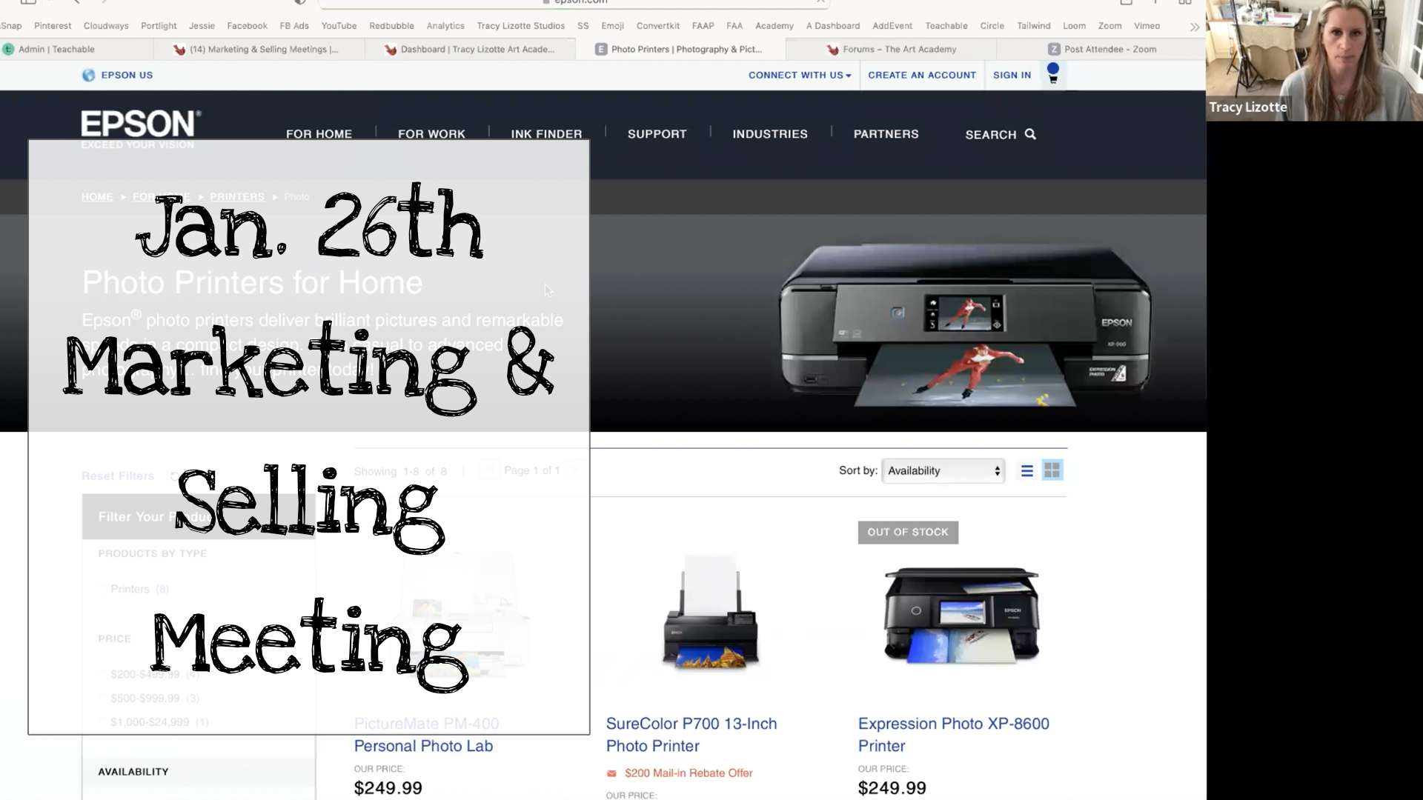Open PictureMate PM-400 Personal Photo Lab link
1423x800 pixels.
click(x=426, y=735)
